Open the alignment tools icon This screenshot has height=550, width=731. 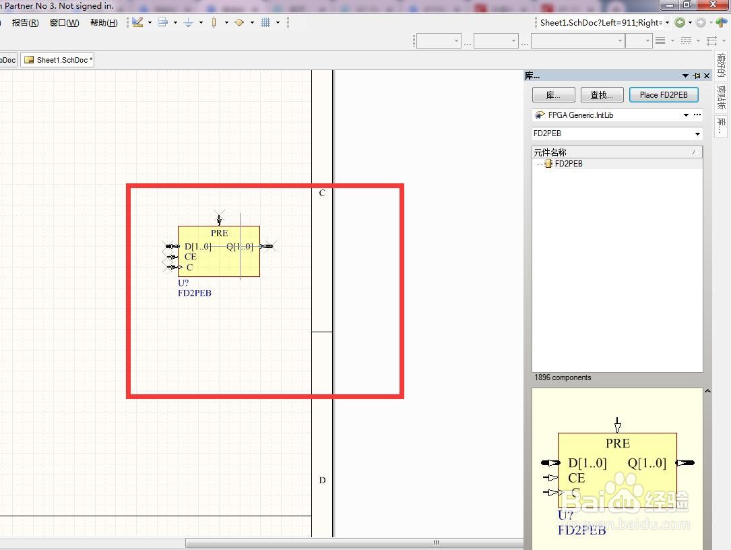pyautogui.click(x=162, y=22)
